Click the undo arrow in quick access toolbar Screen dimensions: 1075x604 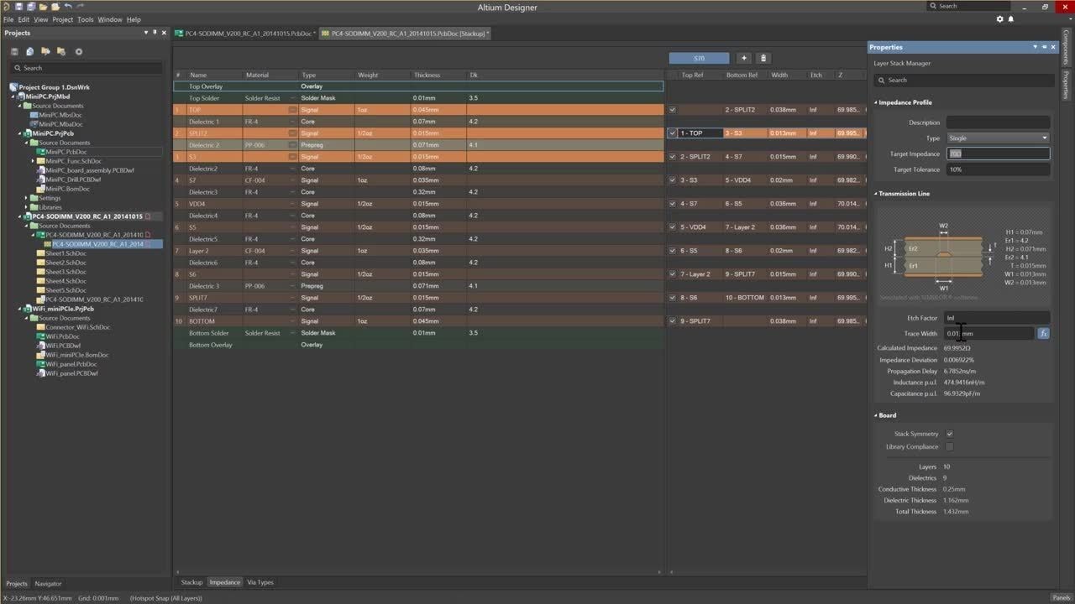click(68, 7)
